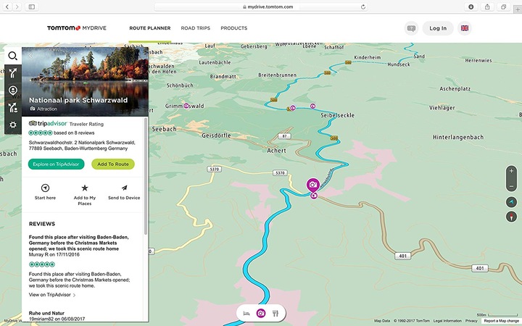Open the settings gear in sidebar
Screen dimensions: 522x326
pos(12,125)
